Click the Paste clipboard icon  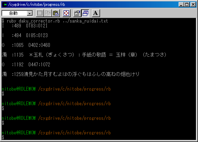[x=56, y=13]
